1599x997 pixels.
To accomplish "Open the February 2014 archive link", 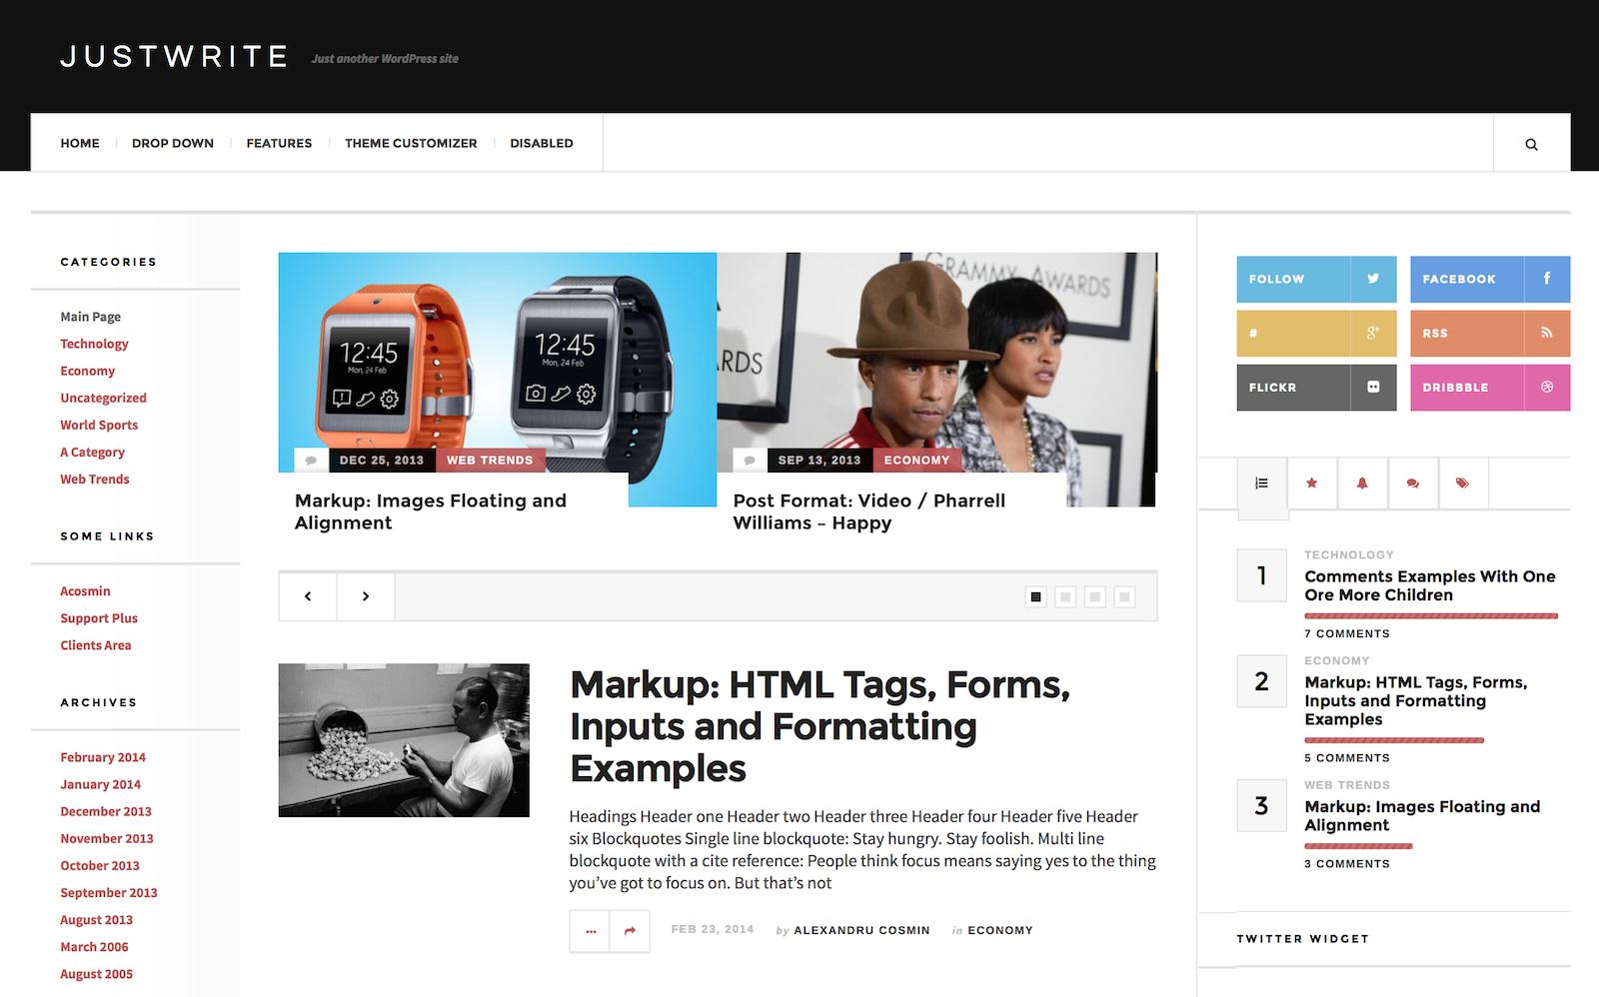I will [x=103, y=757].
